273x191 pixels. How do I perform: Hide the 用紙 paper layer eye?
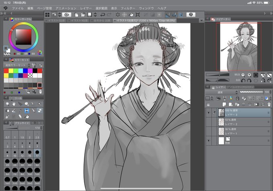pyautogui.click(x=209, y=141)
